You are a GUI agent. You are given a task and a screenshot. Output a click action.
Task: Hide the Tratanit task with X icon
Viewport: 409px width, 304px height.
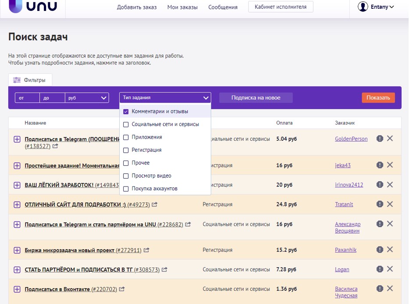pyautogui.click(x=390, y=204)
